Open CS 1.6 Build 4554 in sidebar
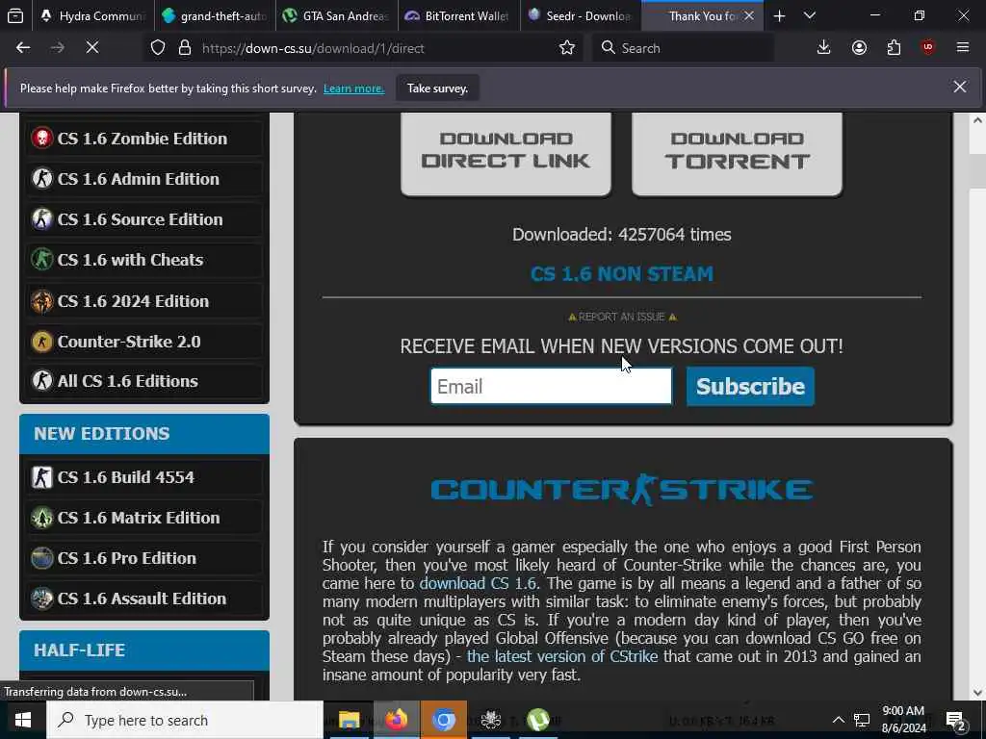 (144, 477)
